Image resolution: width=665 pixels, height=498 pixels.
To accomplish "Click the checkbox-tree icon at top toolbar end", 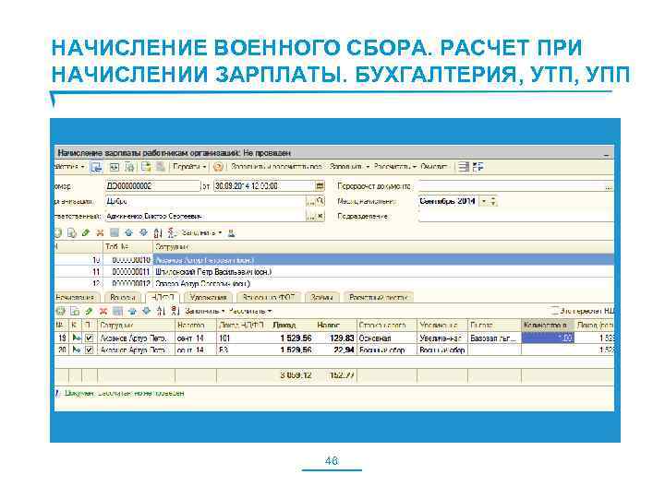I will pyautogui.click(x=478, y=167).
